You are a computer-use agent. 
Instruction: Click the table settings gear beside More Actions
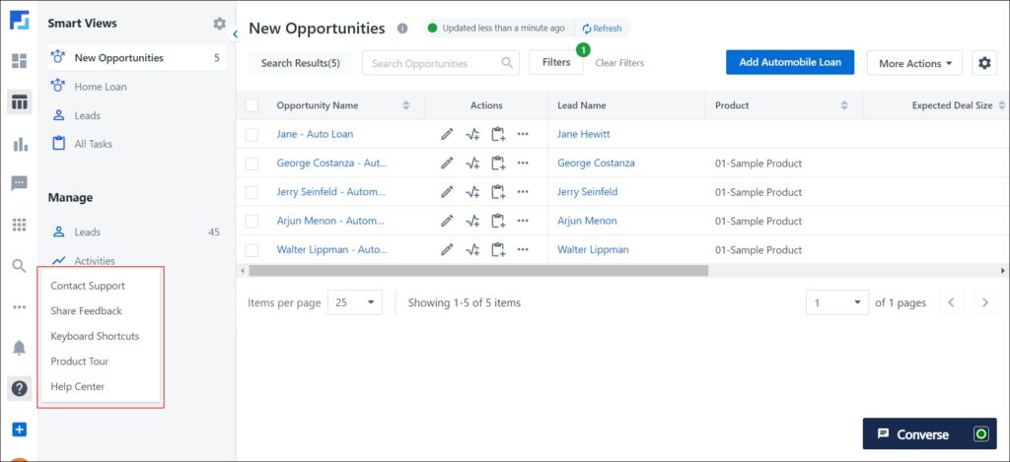(983, 63)
